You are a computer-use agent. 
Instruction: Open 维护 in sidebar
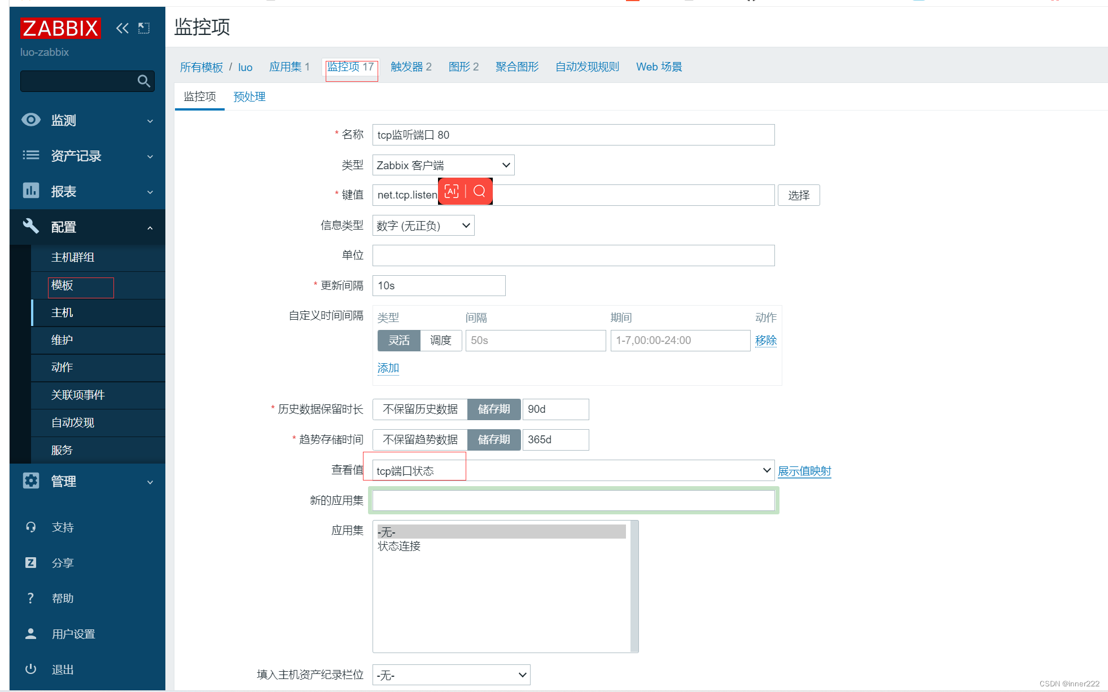(x=62, y=341)
